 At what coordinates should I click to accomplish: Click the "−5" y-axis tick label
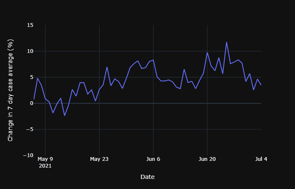(29, 129)
